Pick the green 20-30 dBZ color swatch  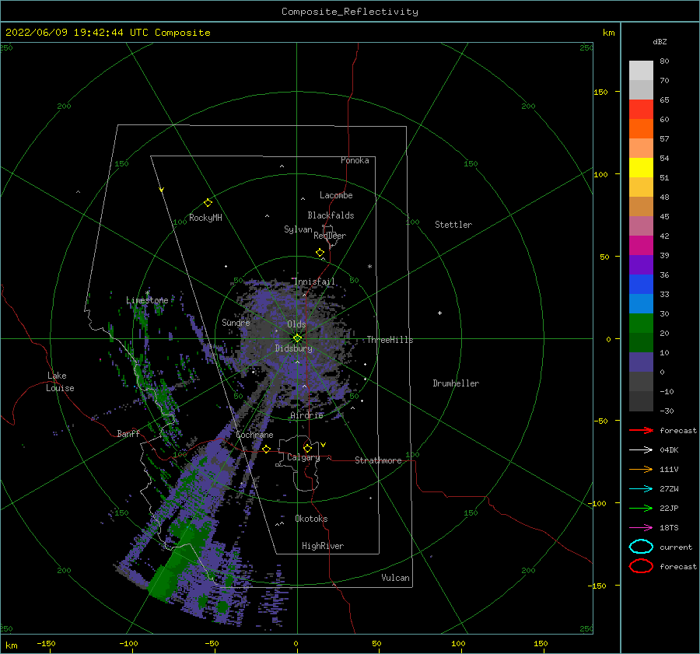(641, 324)
